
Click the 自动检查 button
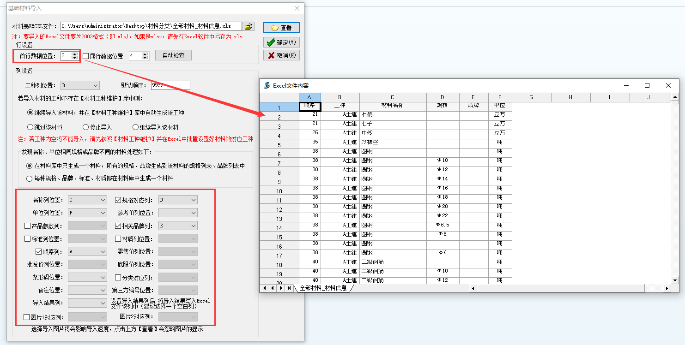pos(173,55)
